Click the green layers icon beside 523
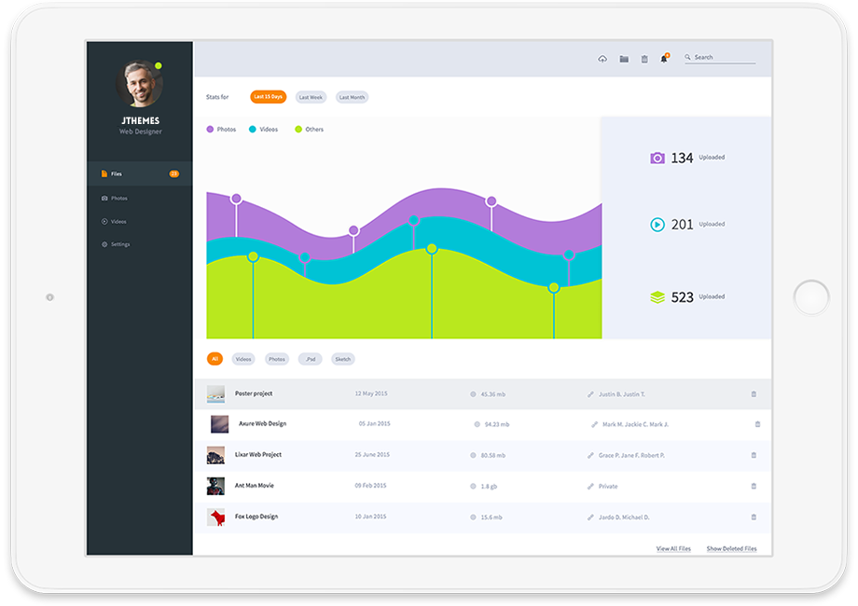The height and width of the screenshot is (606, 858). tap(657, 297)
